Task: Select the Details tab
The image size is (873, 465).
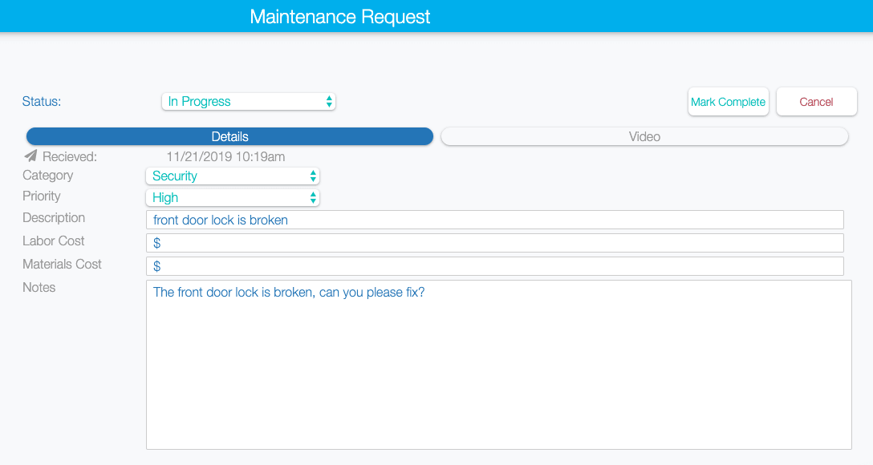Action: [230, 135]
